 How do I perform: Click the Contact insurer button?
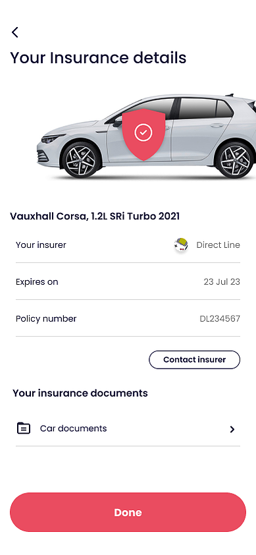195,360
